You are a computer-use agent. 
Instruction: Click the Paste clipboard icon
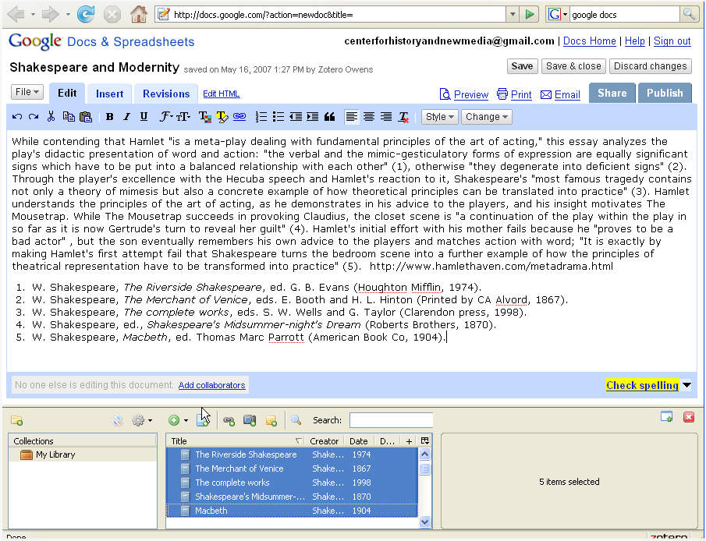point(86,117)
